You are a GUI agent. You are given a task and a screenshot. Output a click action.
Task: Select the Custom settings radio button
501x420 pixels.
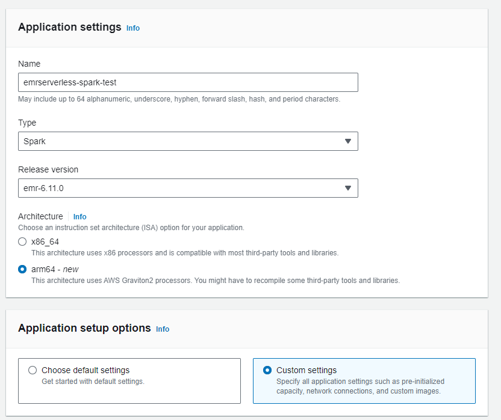[x=267, y=370]
